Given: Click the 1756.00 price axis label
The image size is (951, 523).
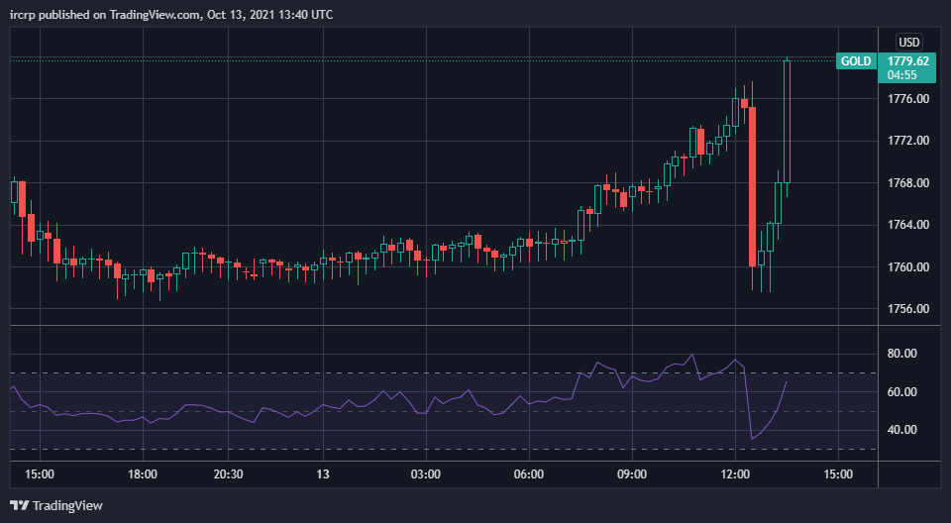Looking at the screenshot, I should [908, 309].
